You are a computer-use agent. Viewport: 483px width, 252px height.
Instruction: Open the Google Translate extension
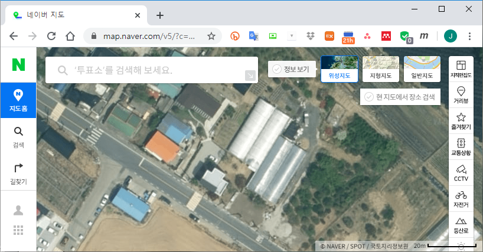pos(254,37)
